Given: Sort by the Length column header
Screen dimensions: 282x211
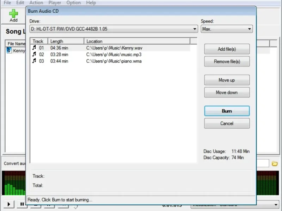Looking at the screenshot, I should pos(66,41).
